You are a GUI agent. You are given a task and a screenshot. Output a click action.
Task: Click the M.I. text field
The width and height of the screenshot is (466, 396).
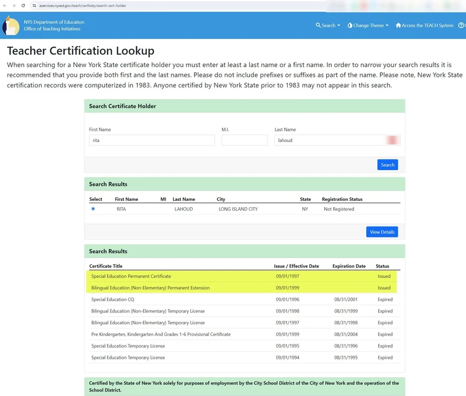244,140
